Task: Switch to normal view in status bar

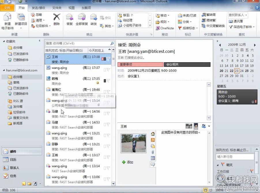Action: (205, 190)
